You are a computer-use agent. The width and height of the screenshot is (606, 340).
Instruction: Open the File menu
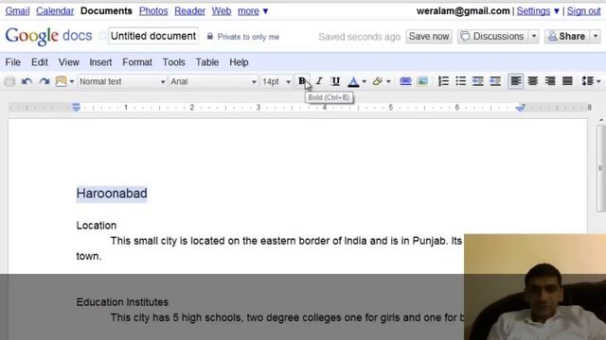point(12,62)
